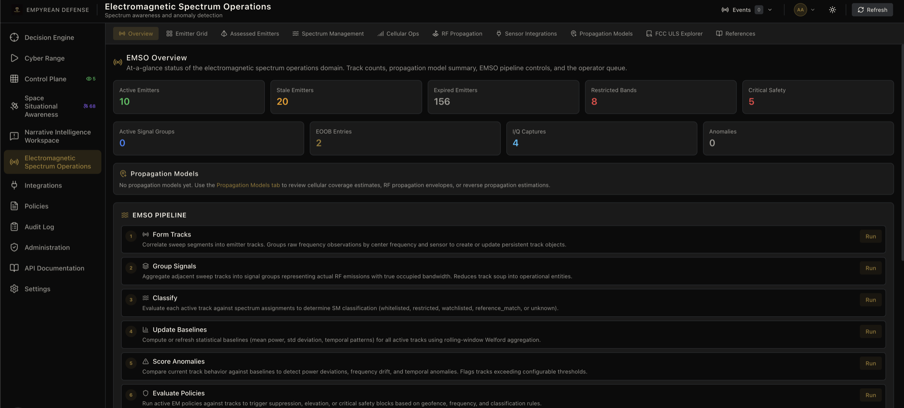Open the Restricted Bands stat card

point(661,97)
